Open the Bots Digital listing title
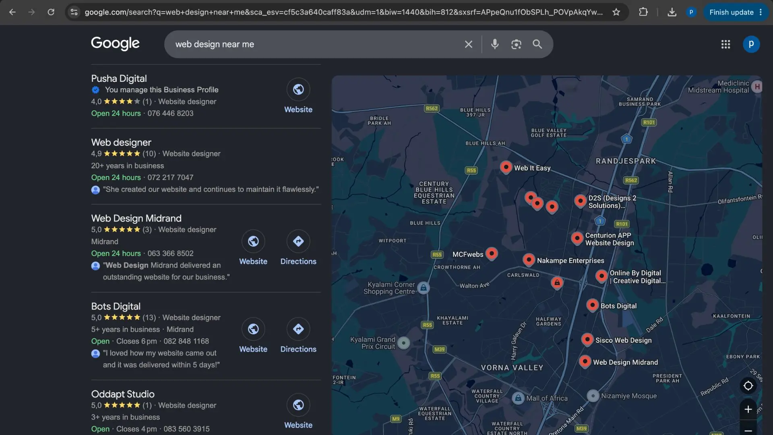773x435 pixels. (x=116, y=307)
